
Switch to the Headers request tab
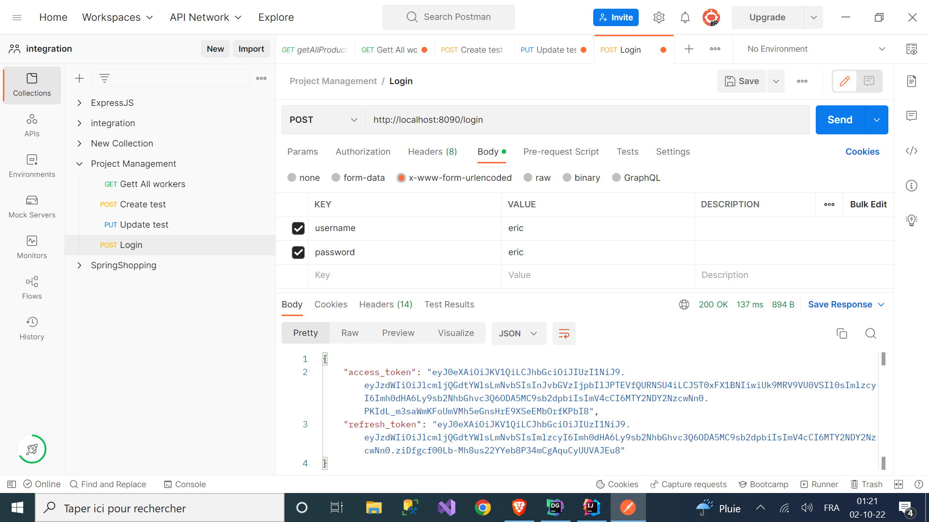click(432, 151)
